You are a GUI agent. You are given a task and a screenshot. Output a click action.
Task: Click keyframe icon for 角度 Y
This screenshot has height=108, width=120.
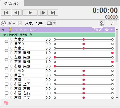click(6, 44)
